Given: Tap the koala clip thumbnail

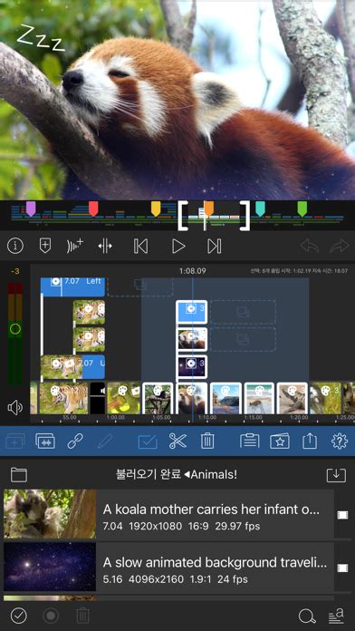Looking at the screenshot, I should coord(50,514).
